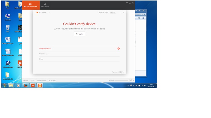Image resolution: width=211 pixels, height=118 pixels.
Task: Close the Mi Unlock dialog
Action: click(124, 13)
